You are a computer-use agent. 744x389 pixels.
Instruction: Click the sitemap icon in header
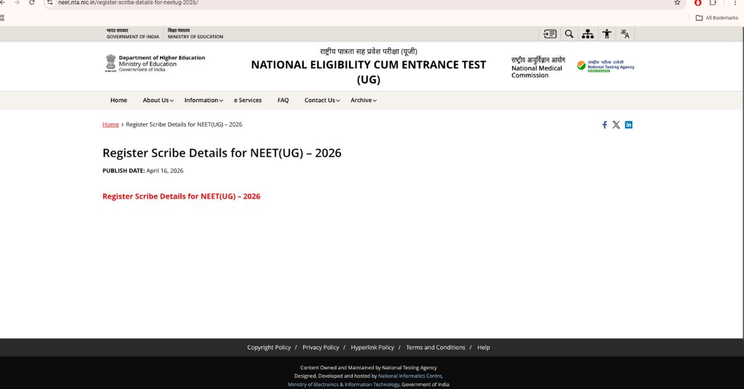[x=588, y=34]
